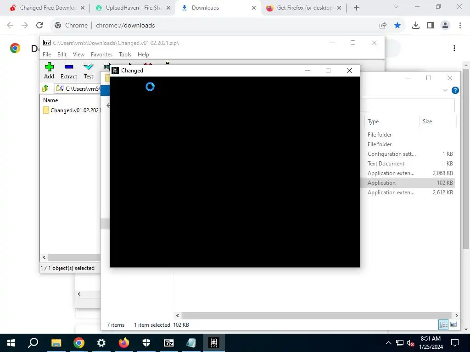Viewport: 470px width, 352px height.
Task: Open the Edit menu in 7-Zip
Action: click(62, 55)
